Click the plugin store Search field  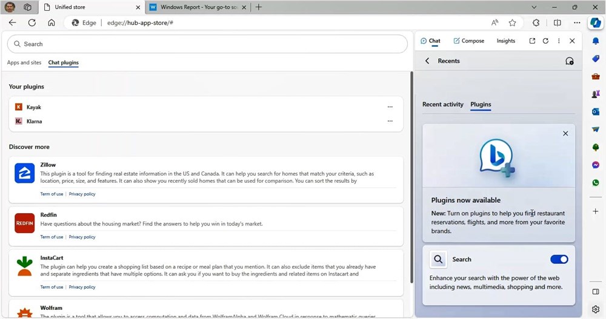tap(207, 44)
